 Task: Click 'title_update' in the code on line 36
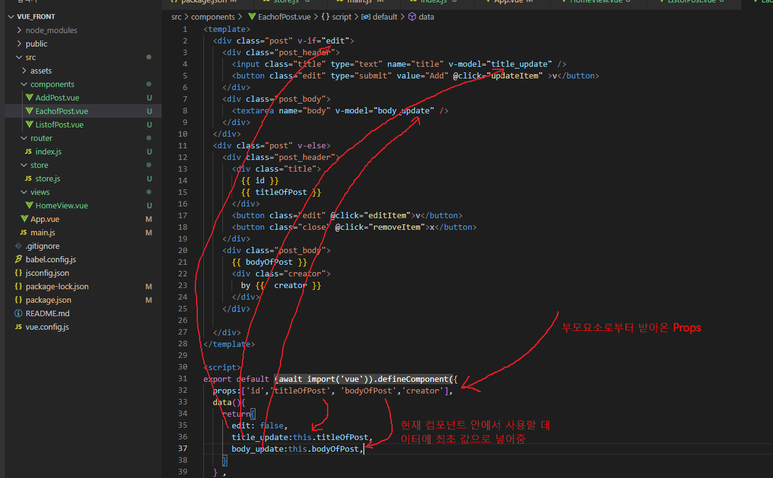[x=259, y=437]
